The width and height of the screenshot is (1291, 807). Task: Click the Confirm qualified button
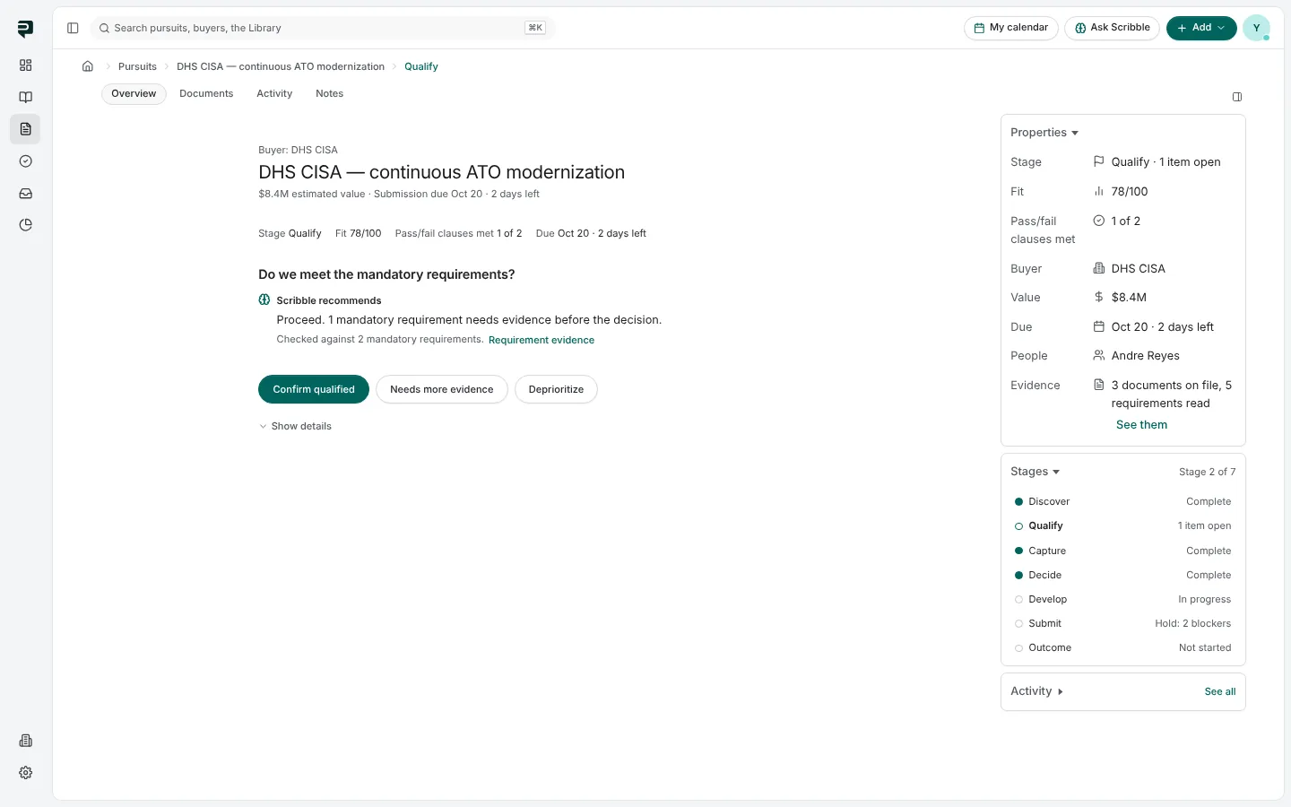click(314, 389)
